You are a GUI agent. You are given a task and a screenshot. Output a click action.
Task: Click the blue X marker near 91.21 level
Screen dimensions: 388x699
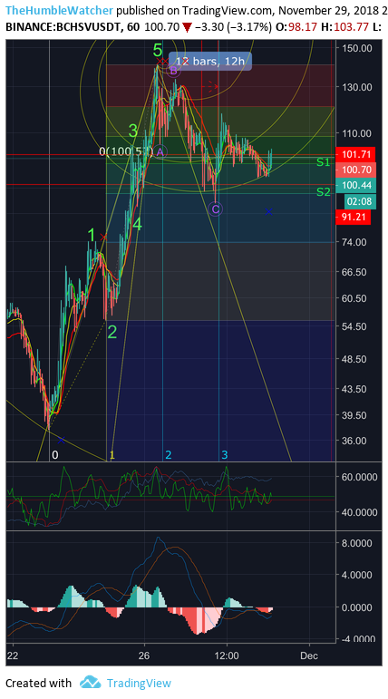(x=268, y=212)
